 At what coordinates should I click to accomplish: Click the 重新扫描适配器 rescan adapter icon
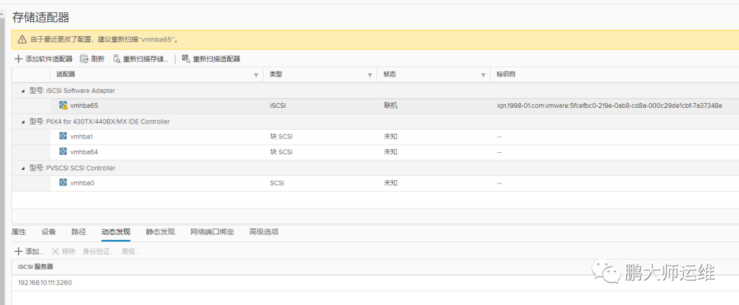tap(186, 59)
